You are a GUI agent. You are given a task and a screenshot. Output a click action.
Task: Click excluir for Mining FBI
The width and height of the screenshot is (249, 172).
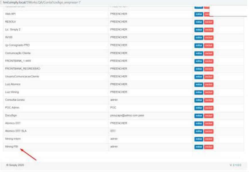point(209,147)
